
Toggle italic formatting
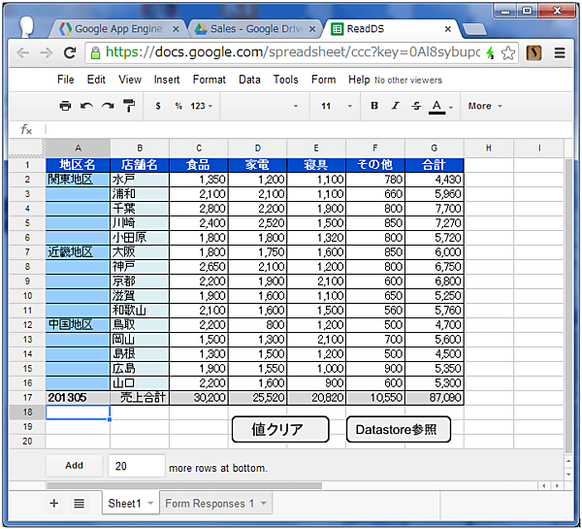coord(395,106)
